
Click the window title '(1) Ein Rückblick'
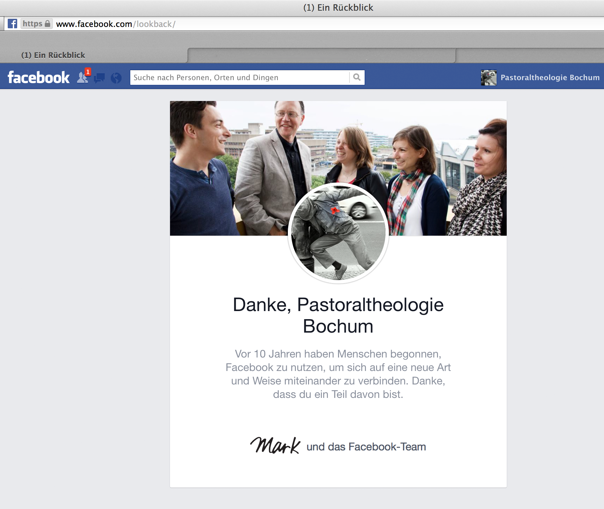pos(338,8)
